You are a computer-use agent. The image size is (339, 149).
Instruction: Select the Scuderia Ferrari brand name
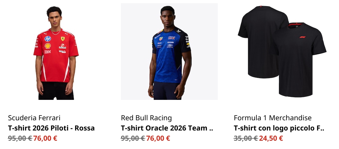coord(34,118)
